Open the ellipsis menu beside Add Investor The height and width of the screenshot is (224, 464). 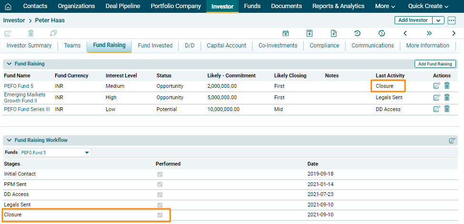(x=452, y=20)
